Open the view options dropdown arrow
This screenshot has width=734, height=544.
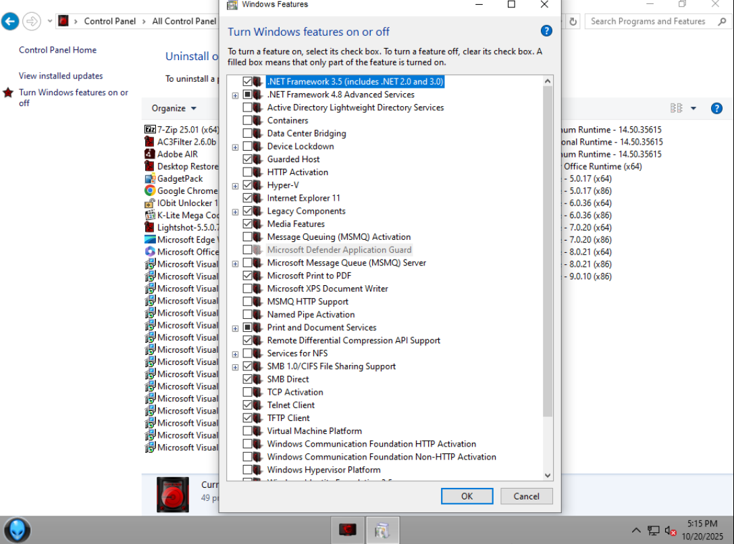(x=693, y=108)
